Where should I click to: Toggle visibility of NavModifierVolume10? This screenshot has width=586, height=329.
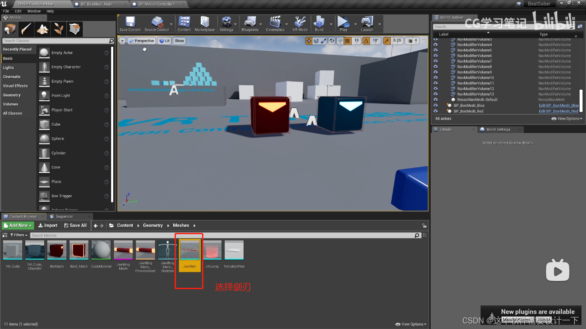[x=435, y=78]
